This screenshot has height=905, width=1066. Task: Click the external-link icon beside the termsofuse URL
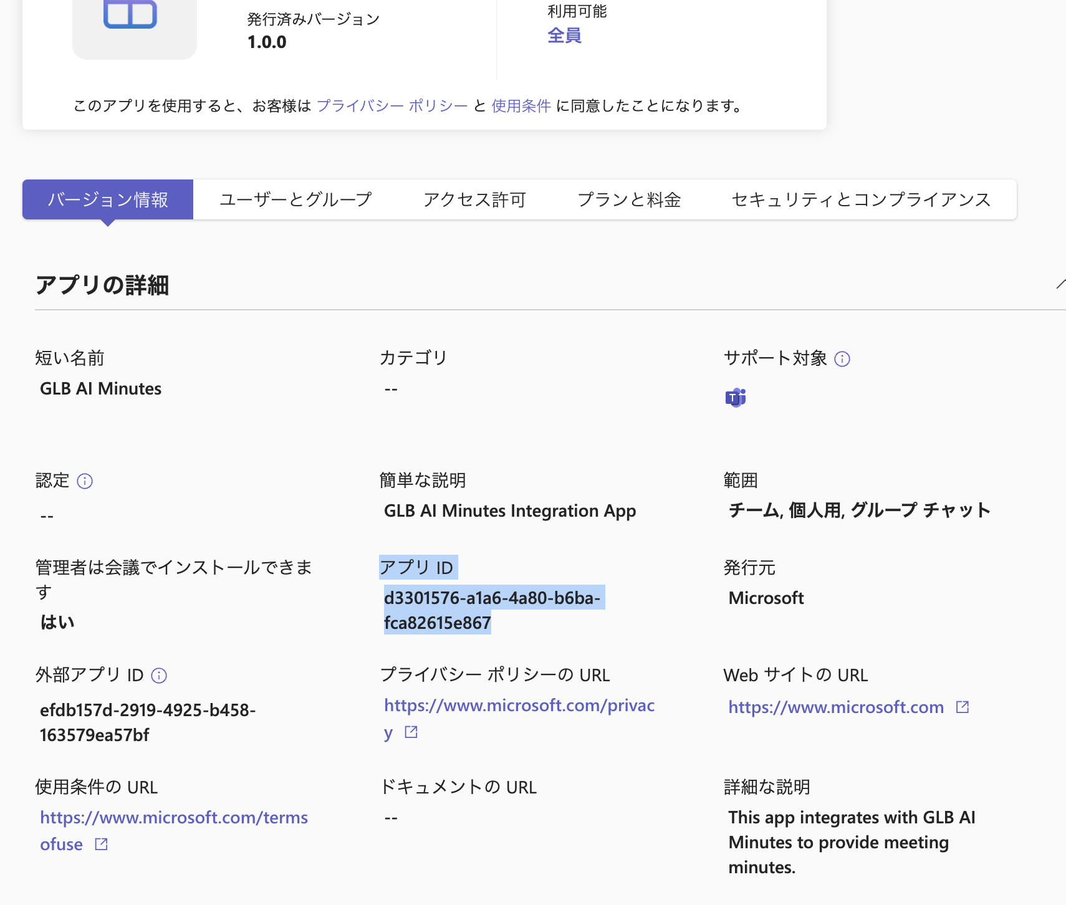[100, 844]
